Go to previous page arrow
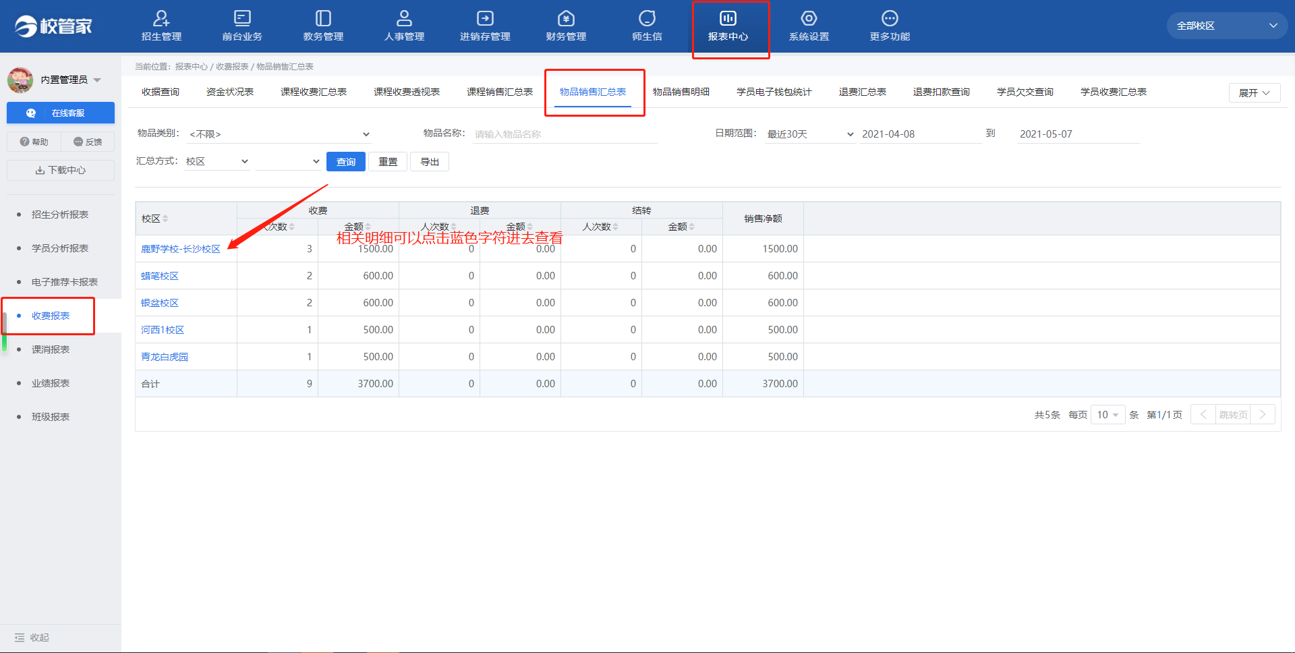Screen dimensions: 1295x653 [1203, 414]
